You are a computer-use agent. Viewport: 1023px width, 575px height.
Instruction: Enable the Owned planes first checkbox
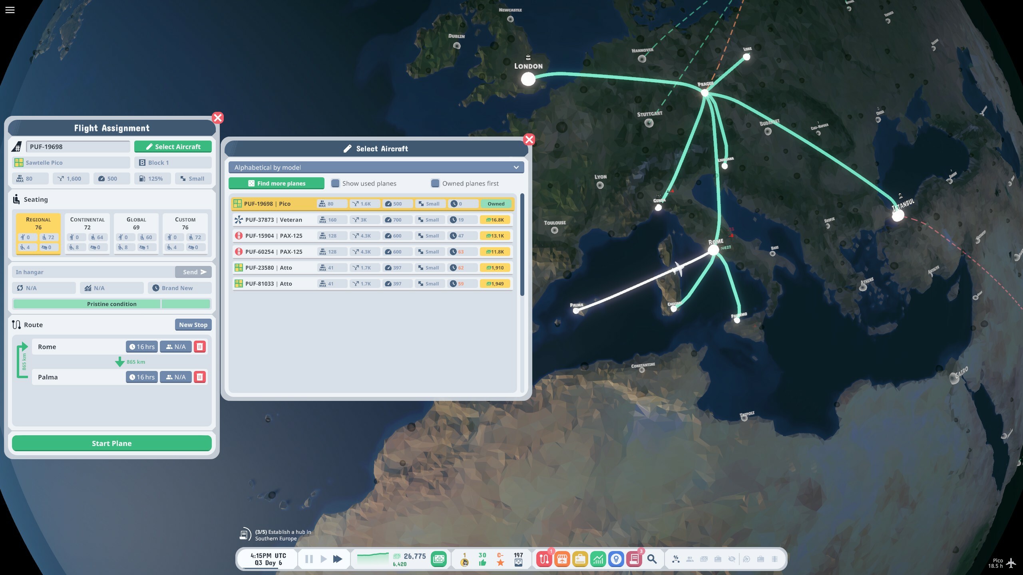(x=434, y=183)
